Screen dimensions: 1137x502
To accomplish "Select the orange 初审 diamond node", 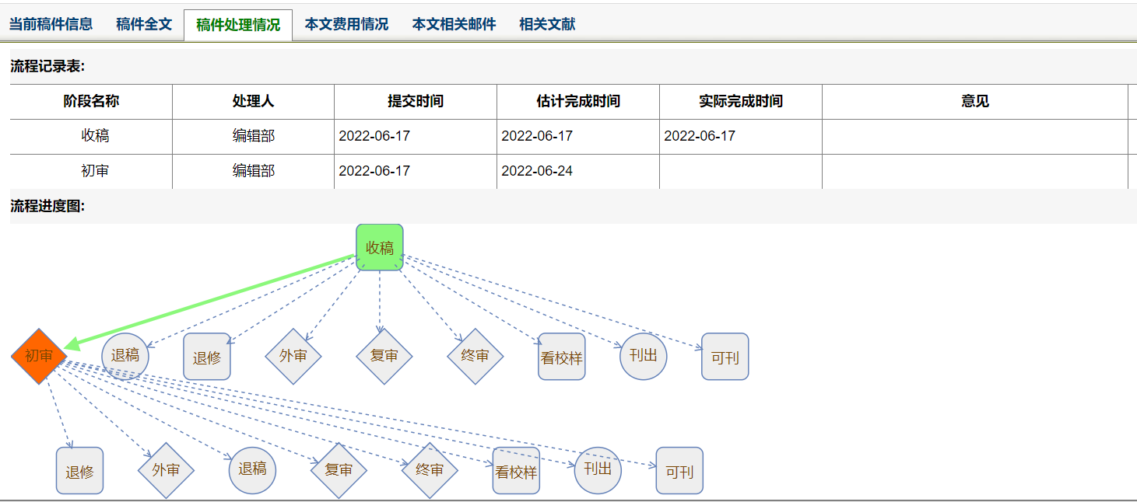I will pyautogui.click(x=39, y=356).
